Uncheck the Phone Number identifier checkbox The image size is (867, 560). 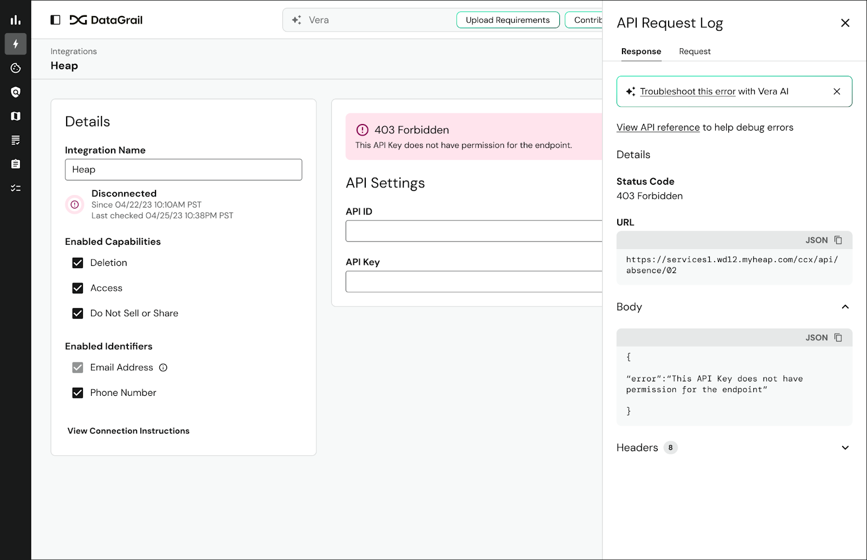pyautogui.click(x=78, y=393)
